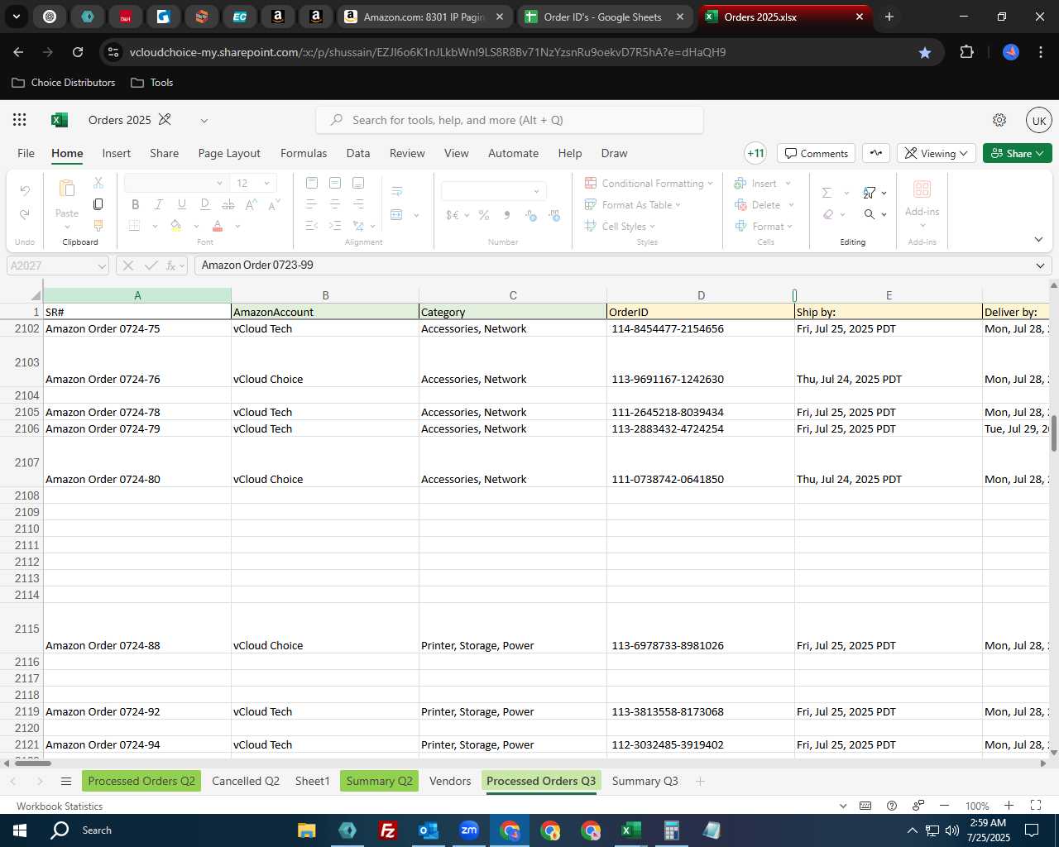Switch to Vendors sheet tab
1059x847 pixels.
click(450, 781)
